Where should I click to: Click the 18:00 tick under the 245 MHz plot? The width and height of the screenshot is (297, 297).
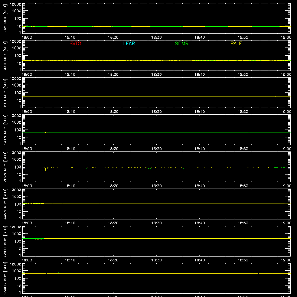(x=27, y=37)
